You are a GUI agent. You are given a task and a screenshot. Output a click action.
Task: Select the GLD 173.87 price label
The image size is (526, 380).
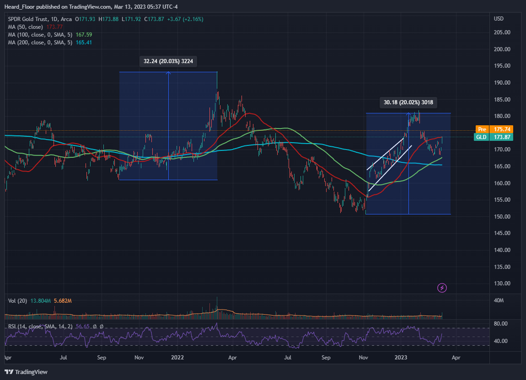(493, 137)
